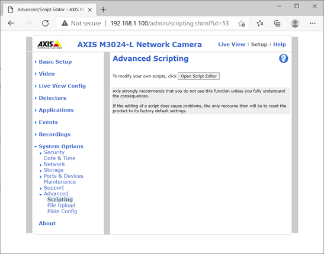The height and width of the screenshot is (254, 324).
Task: Open browser Settings and more menu
Action: [x=313, y=23]
